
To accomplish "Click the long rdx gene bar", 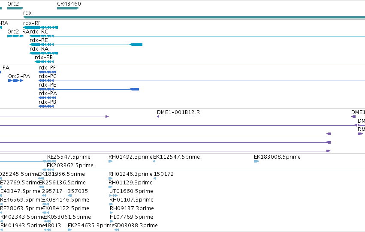I will [194, 17].
